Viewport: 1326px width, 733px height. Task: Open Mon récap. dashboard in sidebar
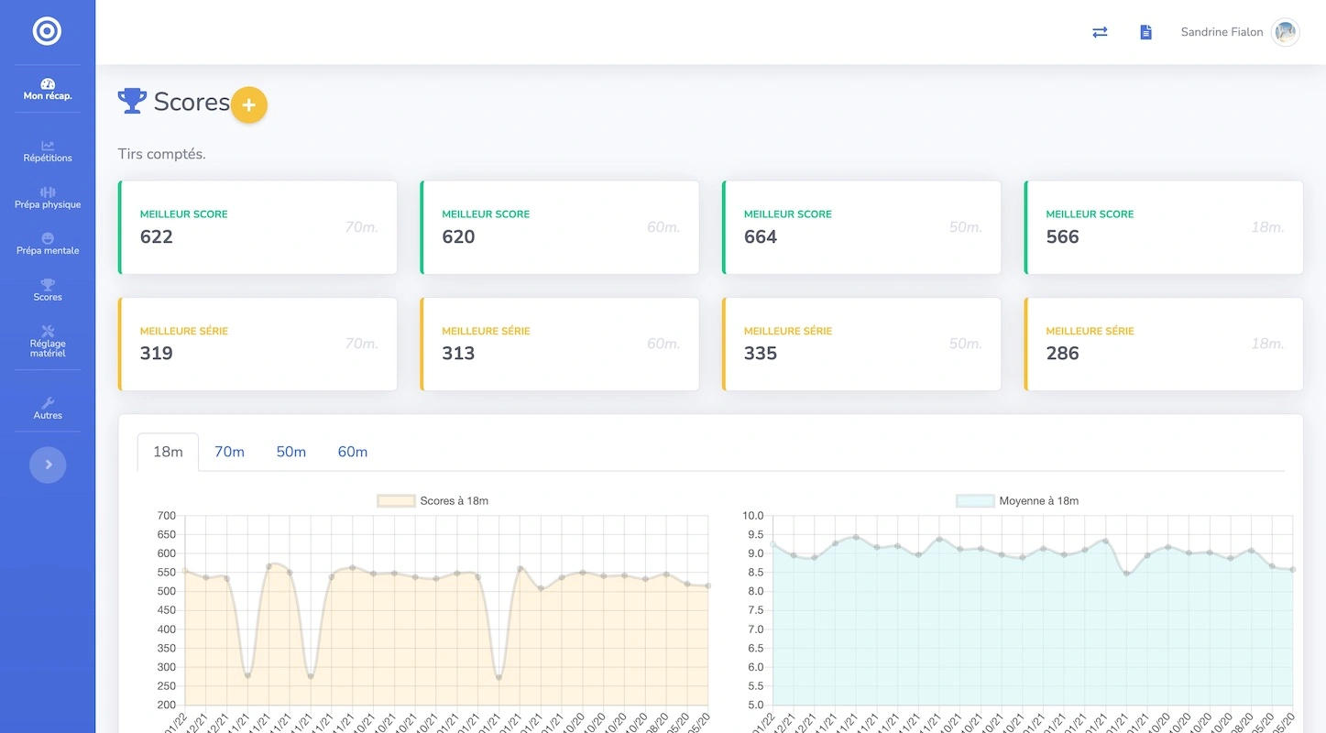pyautogui.click(x=48, y=89)
